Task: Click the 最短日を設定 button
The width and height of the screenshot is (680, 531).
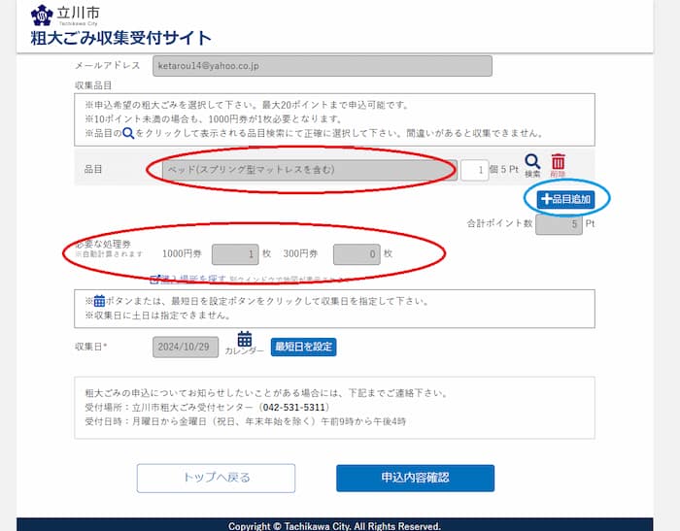Action: pos(303,347)
